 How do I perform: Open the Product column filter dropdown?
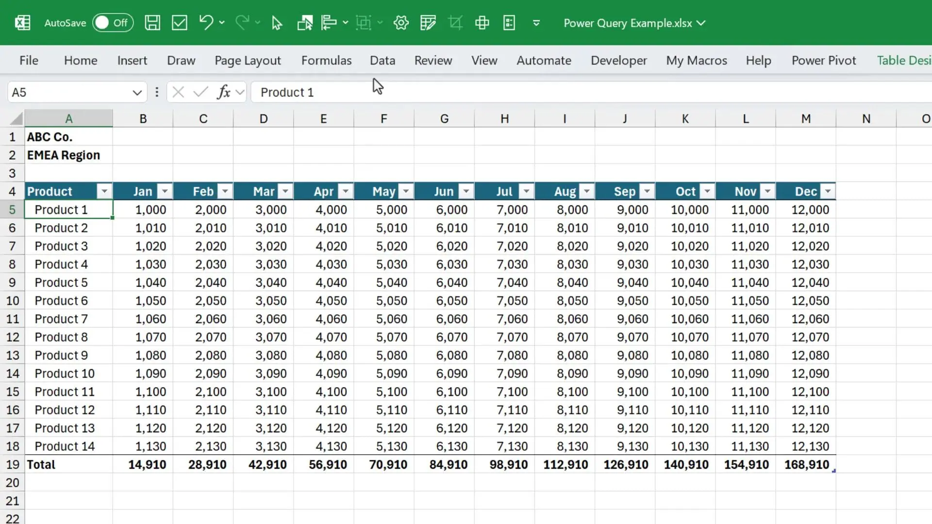click(104, 191)
